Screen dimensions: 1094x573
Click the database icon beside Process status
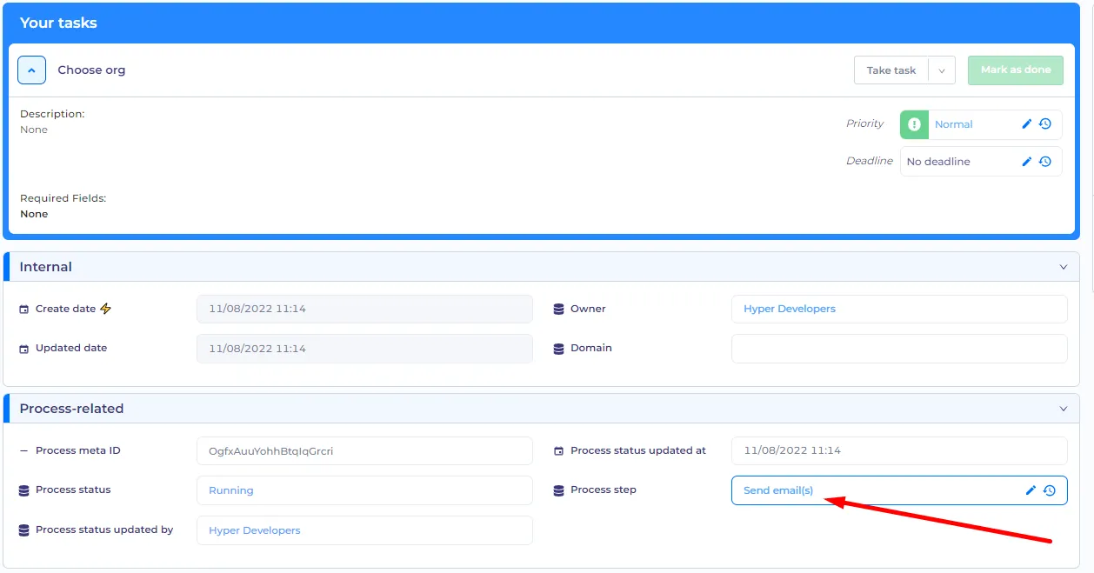24,490
